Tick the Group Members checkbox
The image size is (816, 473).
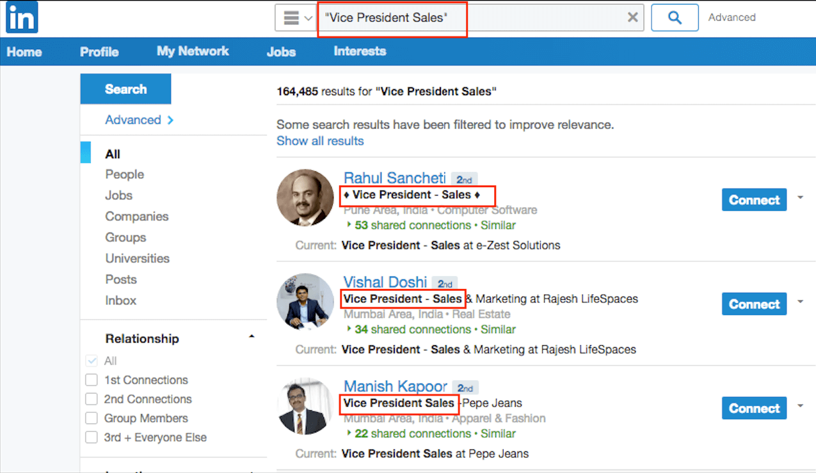(92, 419)
